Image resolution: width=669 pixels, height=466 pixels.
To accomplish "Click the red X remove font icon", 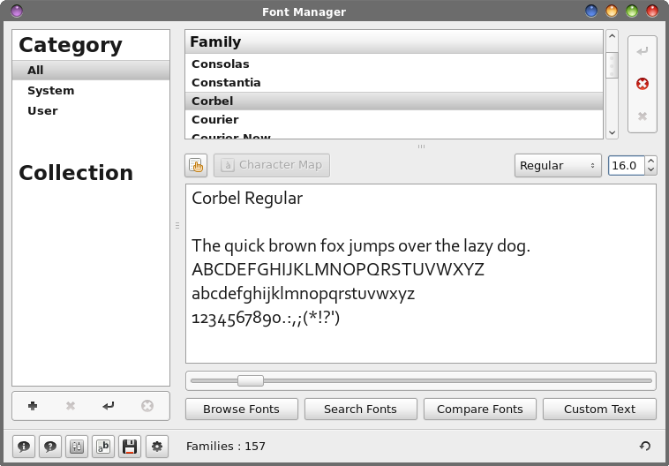I will tap(643, 84).
